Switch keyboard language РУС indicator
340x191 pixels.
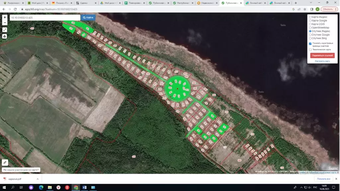(315, 187)
